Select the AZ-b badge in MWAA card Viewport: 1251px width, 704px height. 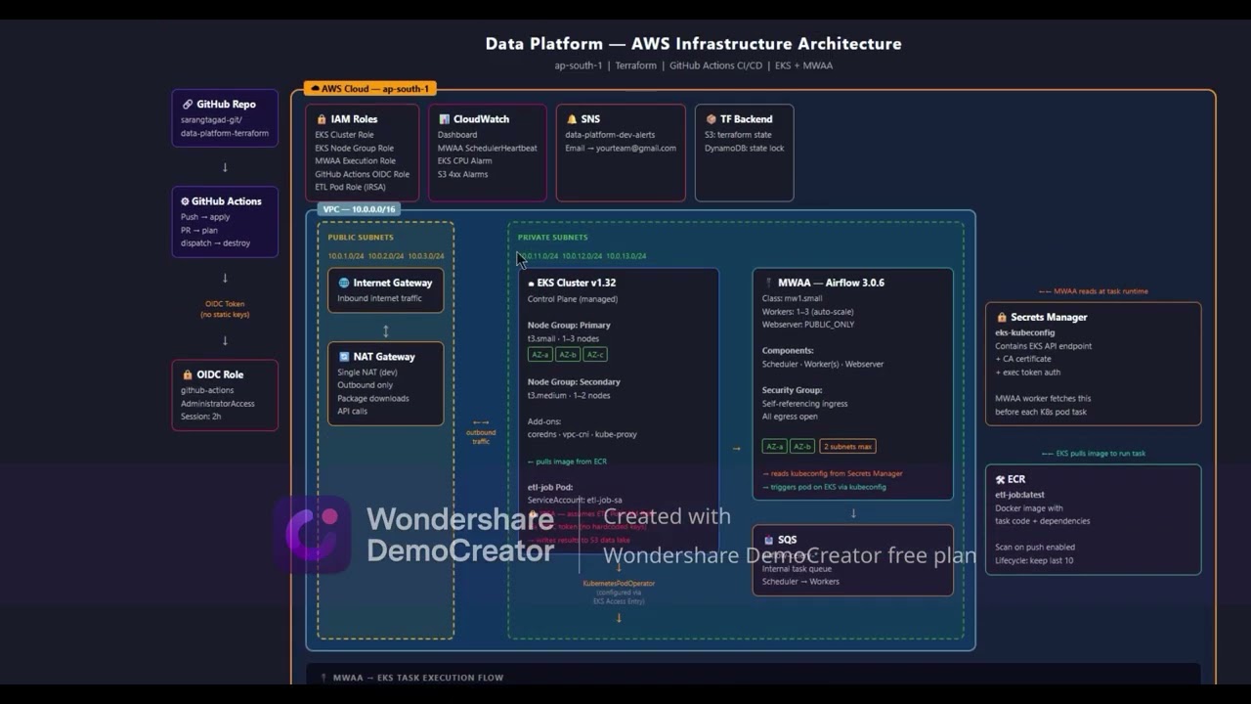(802, 446)
